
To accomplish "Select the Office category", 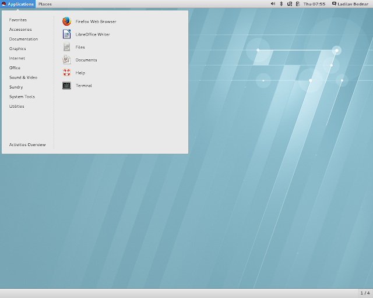I will coord(15,68).
